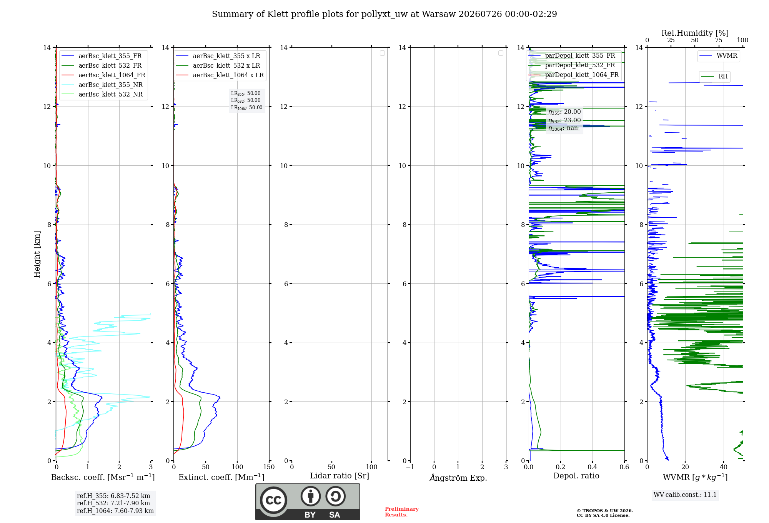769x523 pixels.
Task: Click the empty legend box in Lidar ratio panel
Action: (382, 53)
